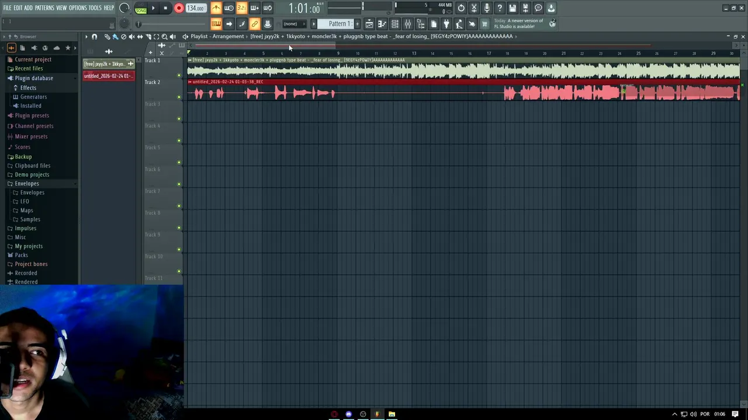The height and width of the screenshot is (420, 748).
Task: Toggle overdub recording icon
Action: tap(254, 8)
